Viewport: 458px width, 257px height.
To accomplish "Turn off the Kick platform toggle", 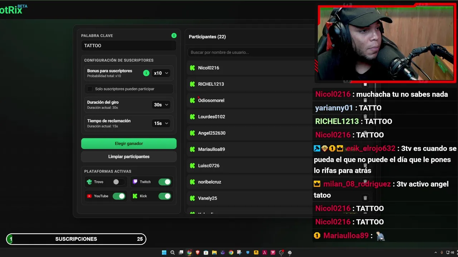I will [x=165, y=196].
